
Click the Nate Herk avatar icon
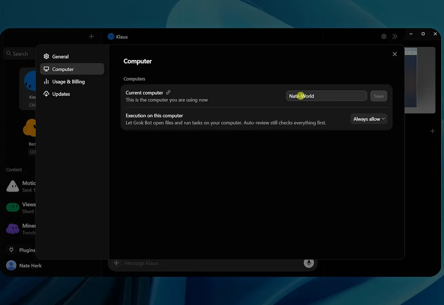pyautogui.click(x=11, y=265)
